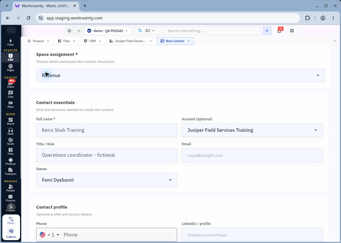Image resolution: width=341 pixels, height=243 pixels.
Task: Switch to Juniper Field Servic... tab
Action: coord(128,41)
